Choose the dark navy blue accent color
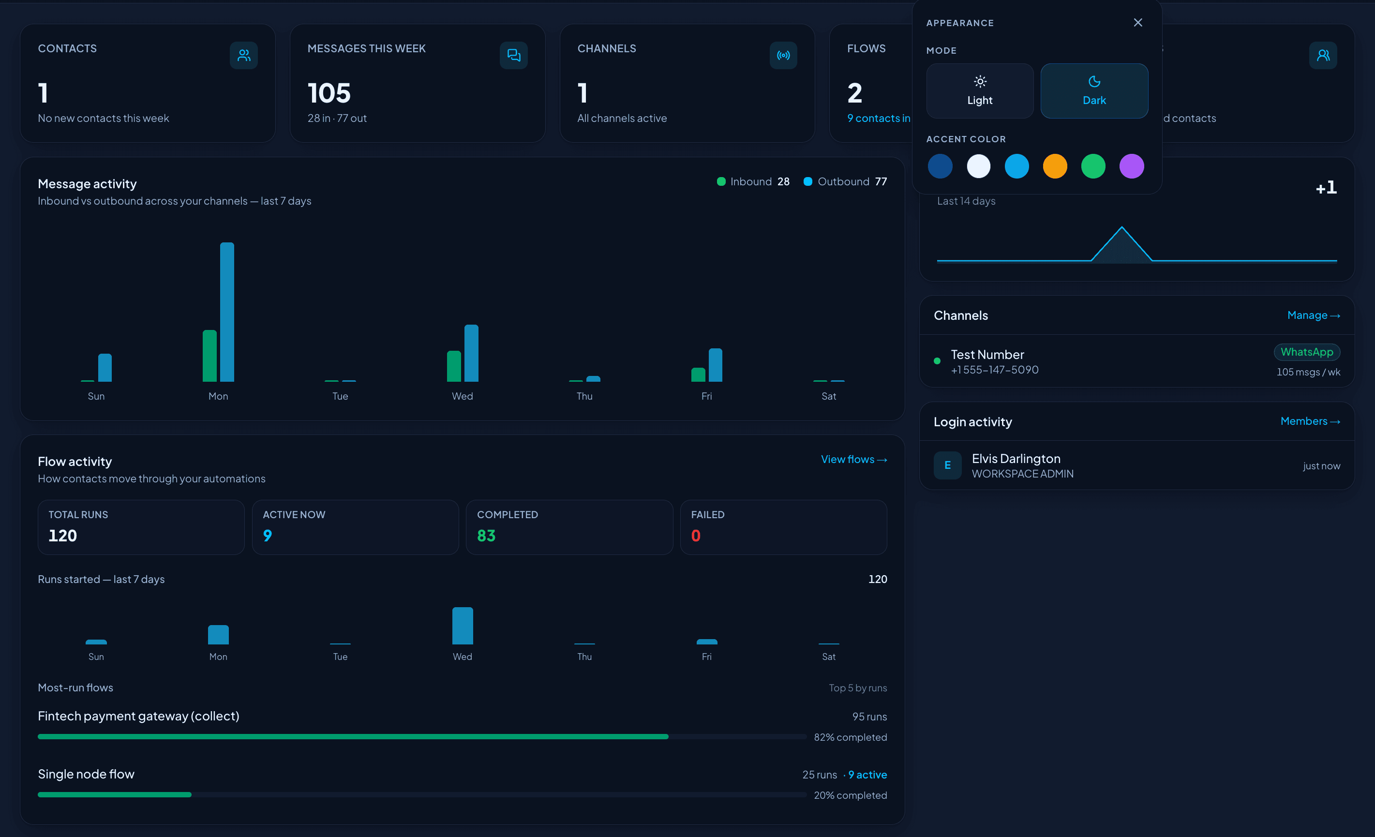This screenshot has height=837, width=1375. [x=940, y=166]
